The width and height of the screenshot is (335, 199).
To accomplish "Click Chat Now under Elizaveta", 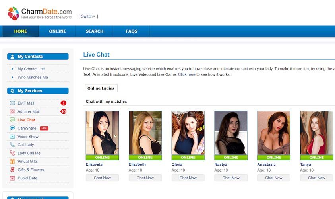I will tap(103, 178).
